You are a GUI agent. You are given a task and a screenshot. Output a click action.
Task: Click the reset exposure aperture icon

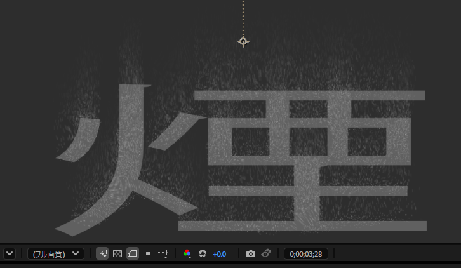coord(203,253)
